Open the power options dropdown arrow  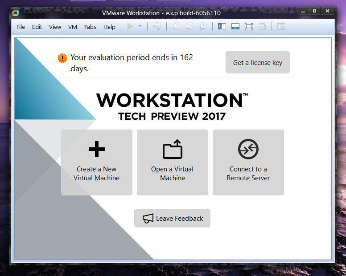[140, 26]
